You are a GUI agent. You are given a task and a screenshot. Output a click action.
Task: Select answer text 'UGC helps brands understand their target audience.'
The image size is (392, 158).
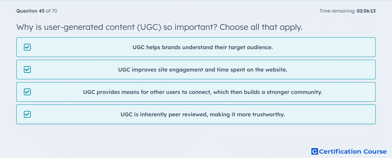tap(203, 47)
